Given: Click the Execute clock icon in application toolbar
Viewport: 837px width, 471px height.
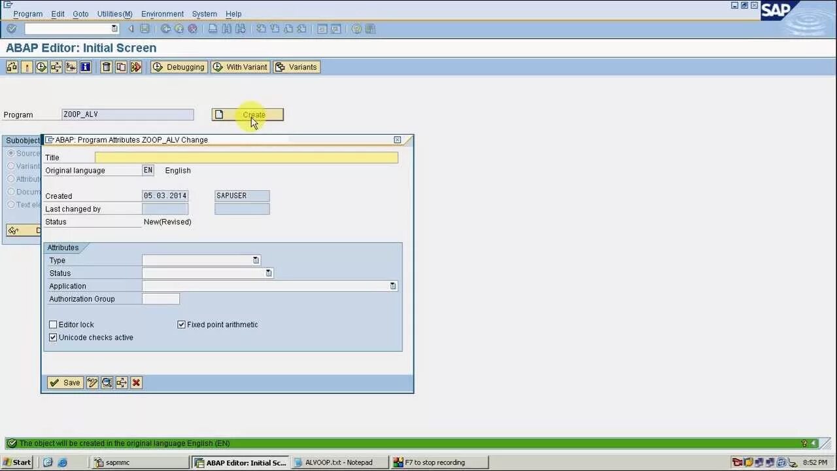Looking at the screenshot, I should coord(41,67).
